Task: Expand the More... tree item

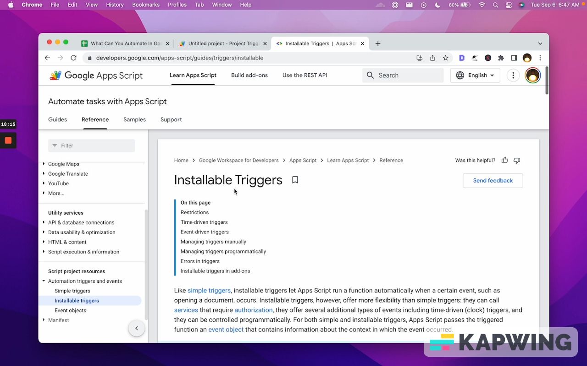Action: pyautogui.click(x=44, y=193)
